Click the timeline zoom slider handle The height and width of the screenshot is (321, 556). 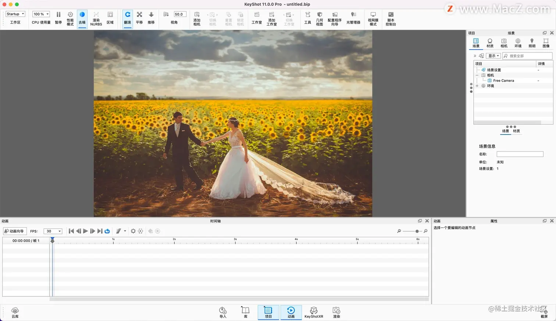417,231
